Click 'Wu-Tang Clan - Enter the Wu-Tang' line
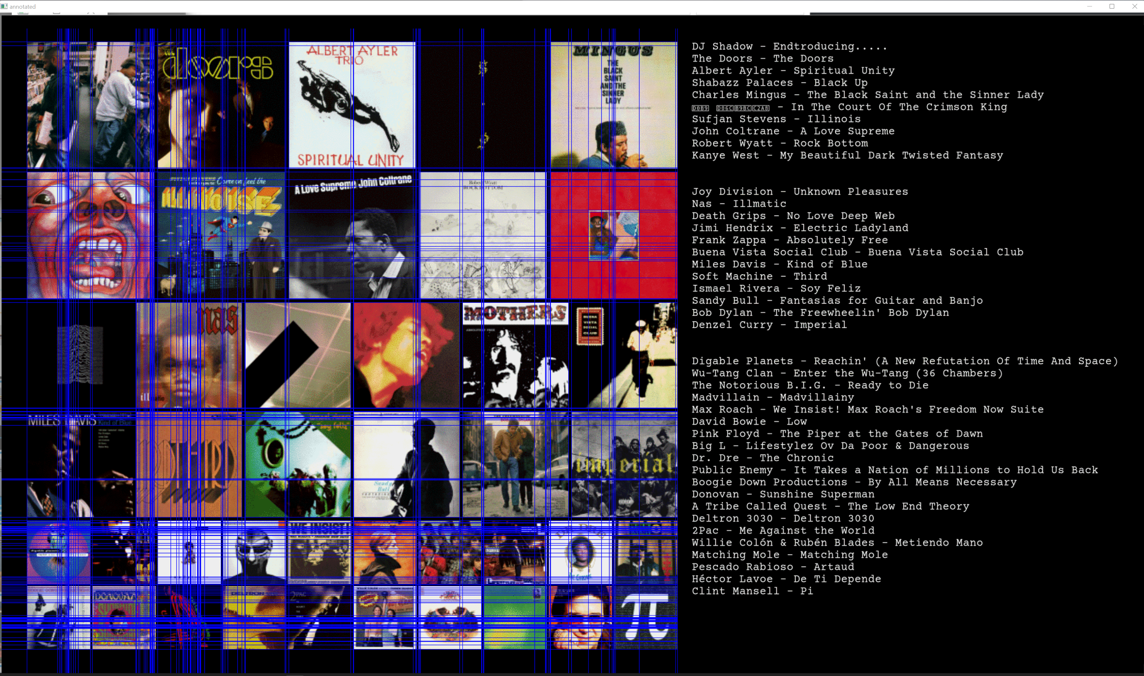1144x676 pixels. (x=847, y=373)
